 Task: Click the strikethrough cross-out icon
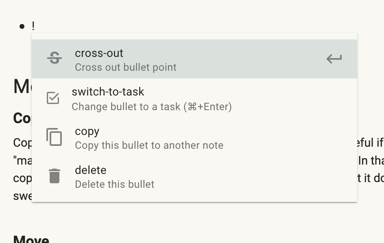55,58
